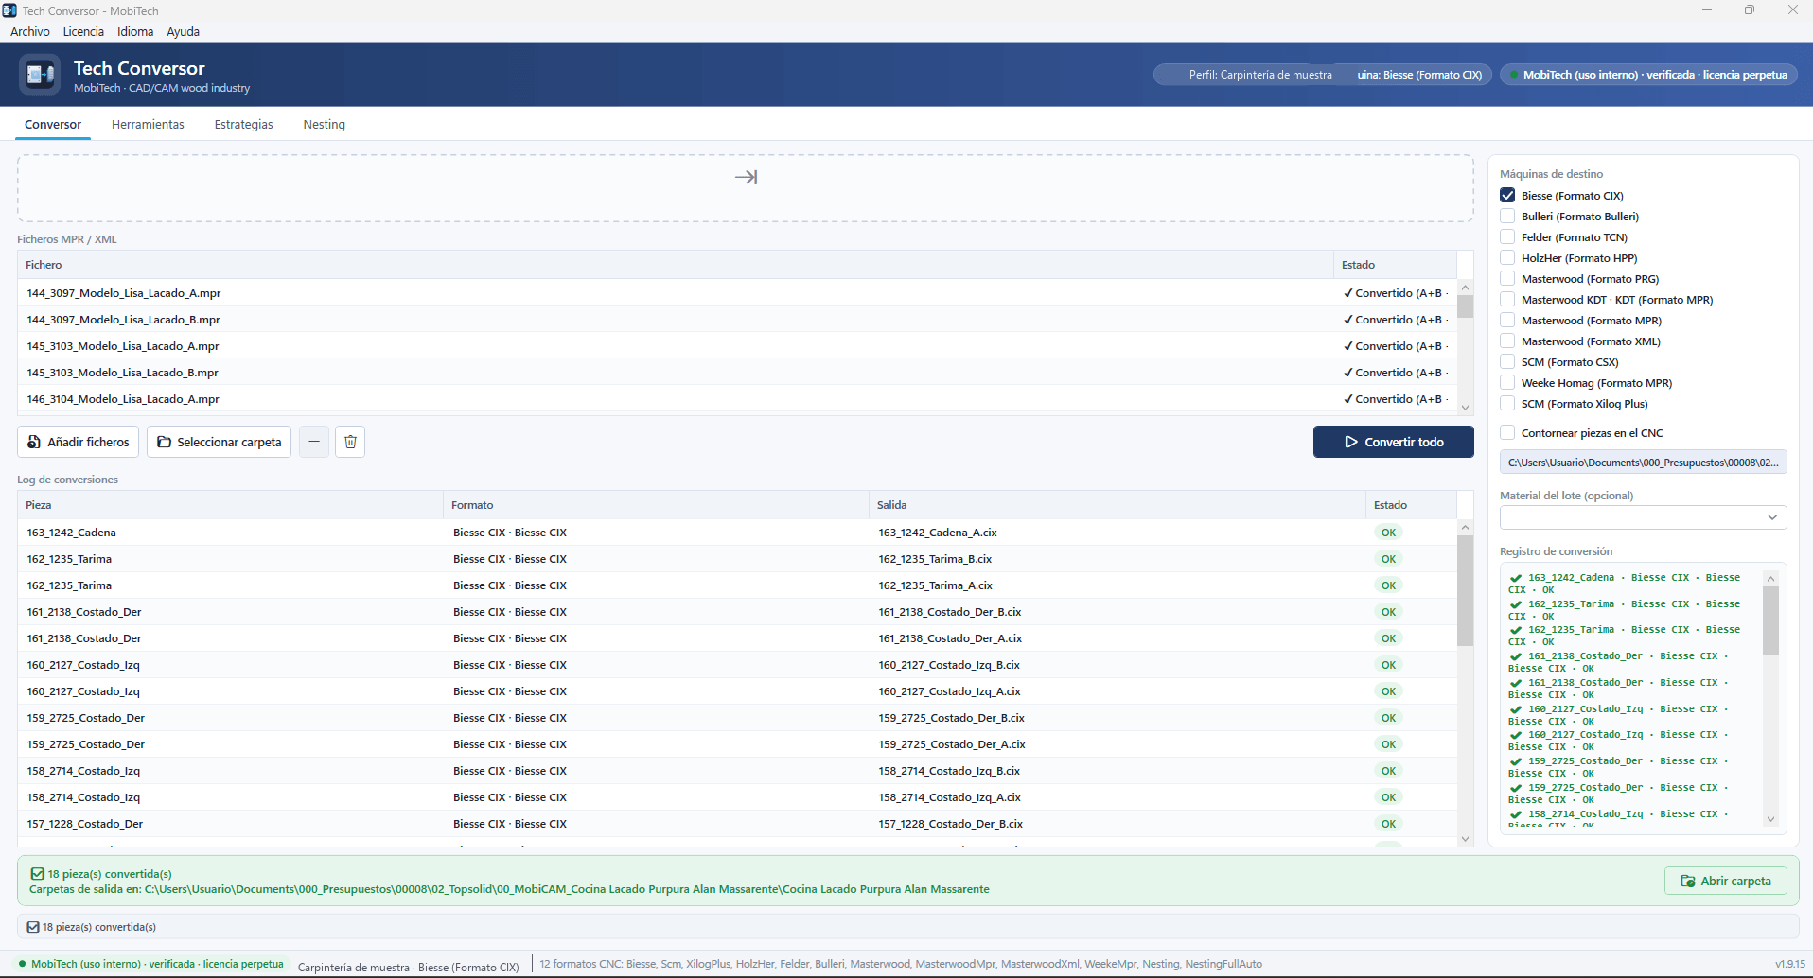Open the Idioma menu

[135, 31]
